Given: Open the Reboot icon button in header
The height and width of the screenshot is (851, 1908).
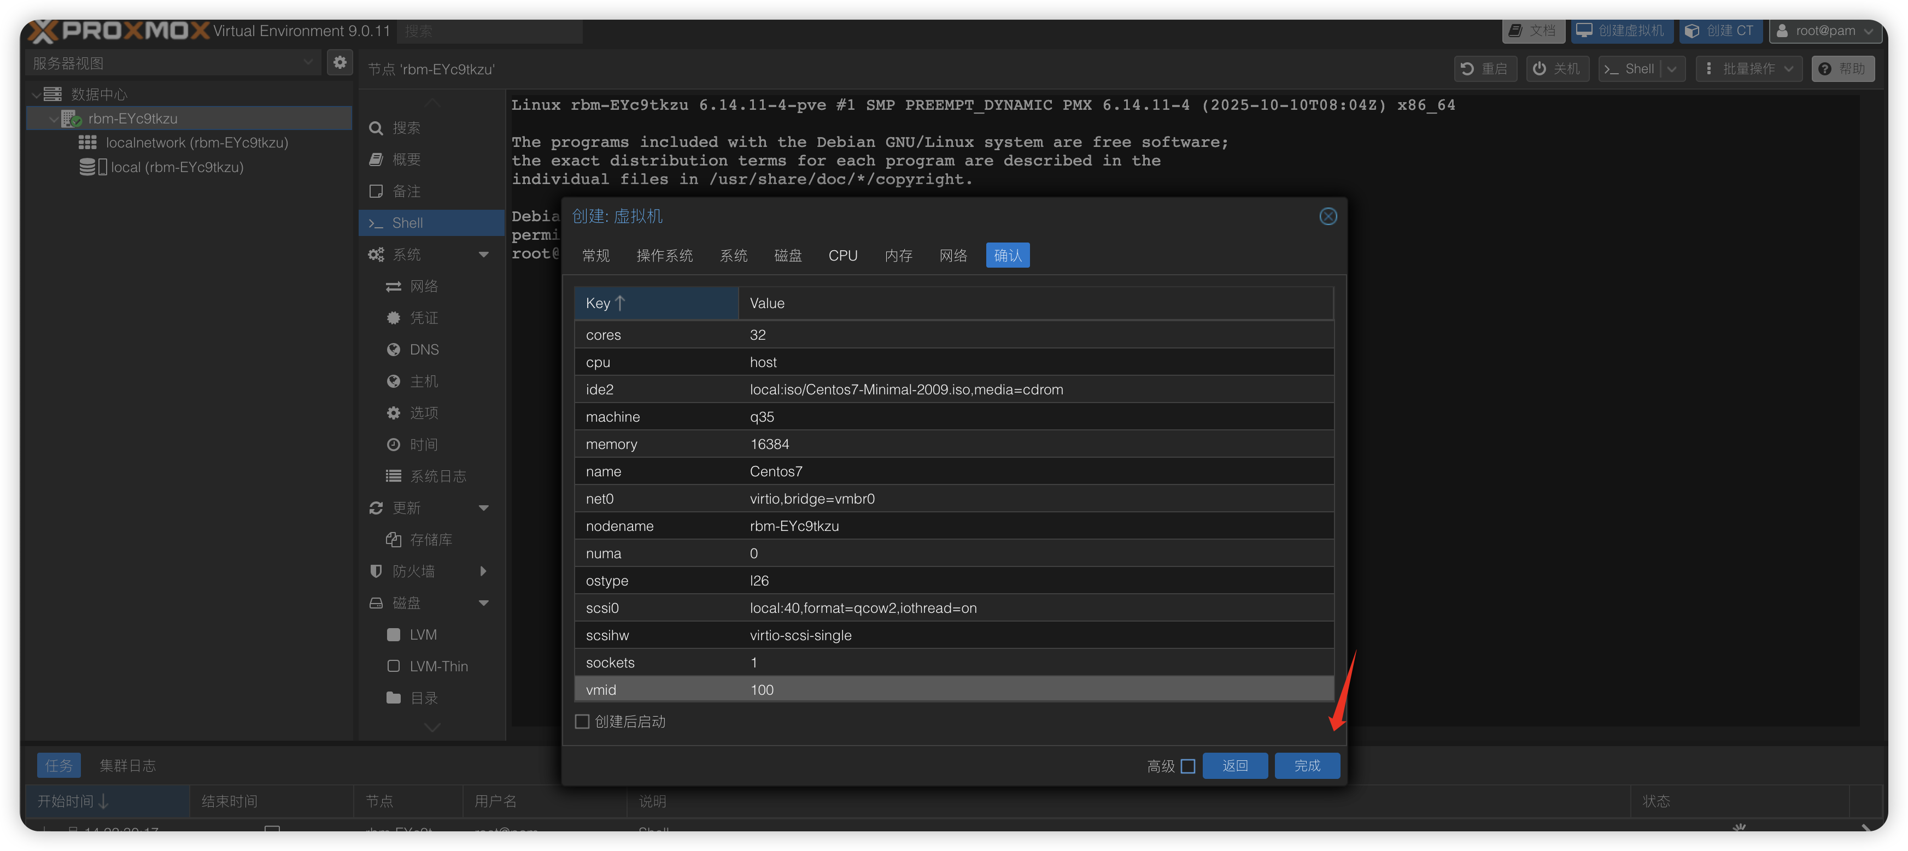Looking at the screenshot, I should tap(1485, 69).
